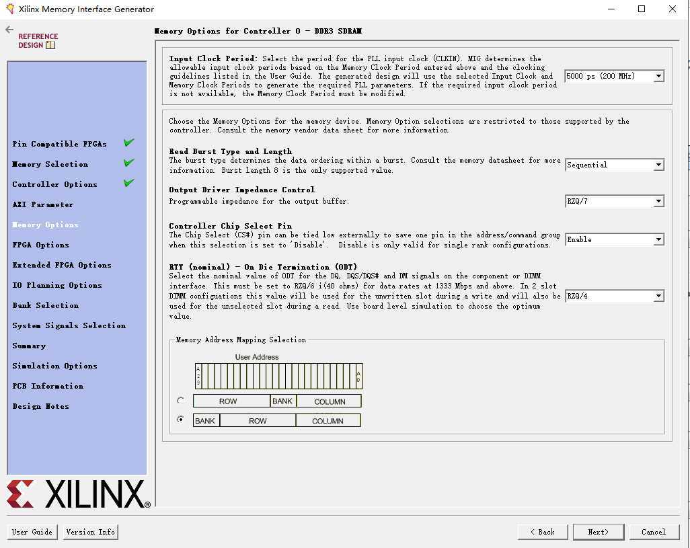The width and height of the screenshot is (690, 548).
Task: Click the RTT (nominal) On Die Termination heading
Action: point(263,267)
